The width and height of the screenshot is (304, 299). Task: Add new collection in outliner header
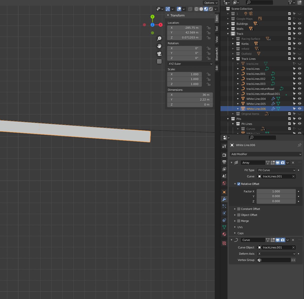tap(299, 3)
